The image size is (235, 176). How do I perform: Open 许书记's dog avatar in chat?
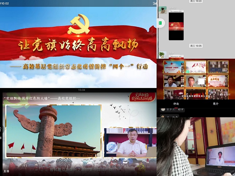(163, 10)
